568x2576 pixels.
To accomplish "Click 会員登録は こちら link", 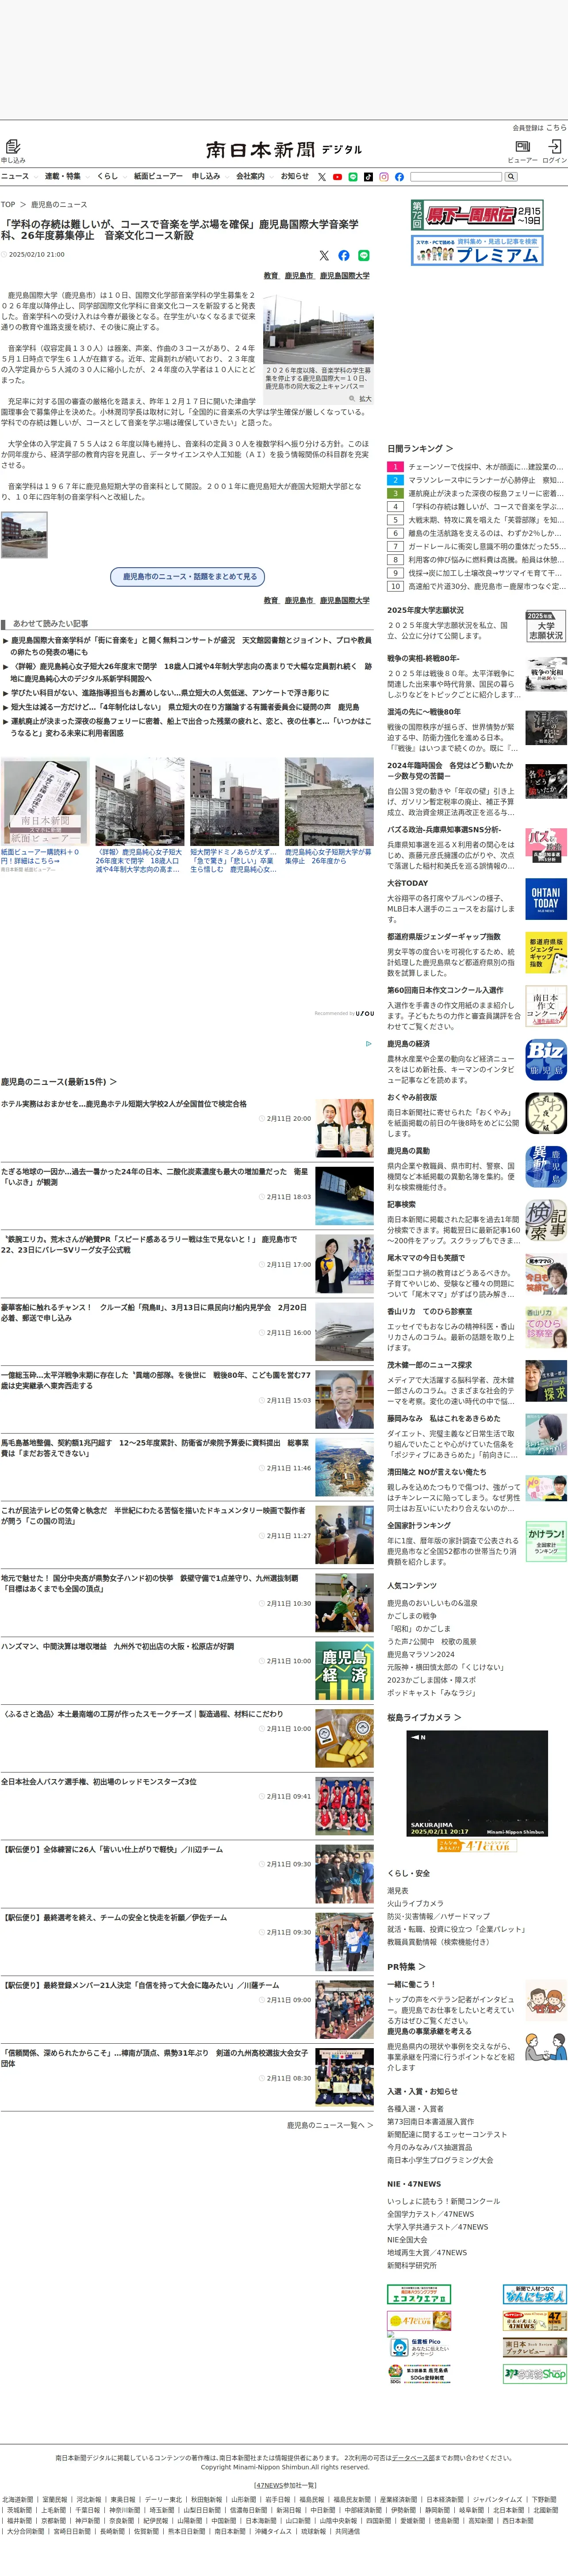I will click(x=555, y=128).
